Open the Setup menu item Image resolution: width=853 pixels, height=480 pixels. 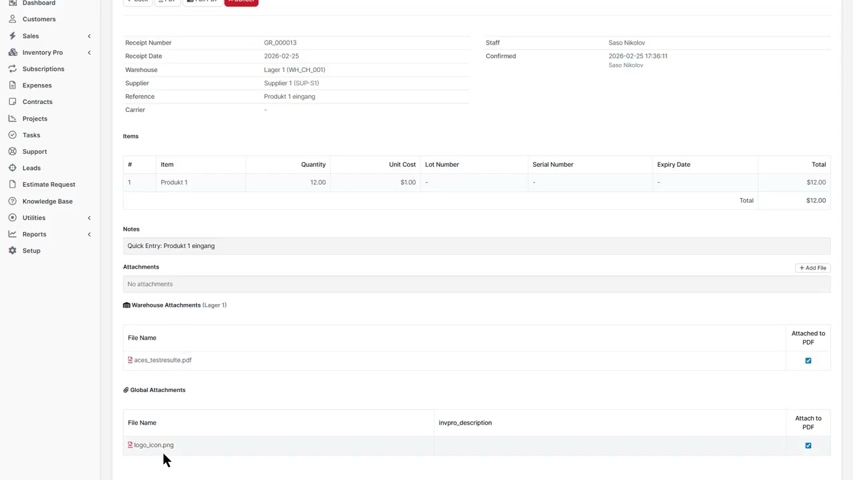31,251
